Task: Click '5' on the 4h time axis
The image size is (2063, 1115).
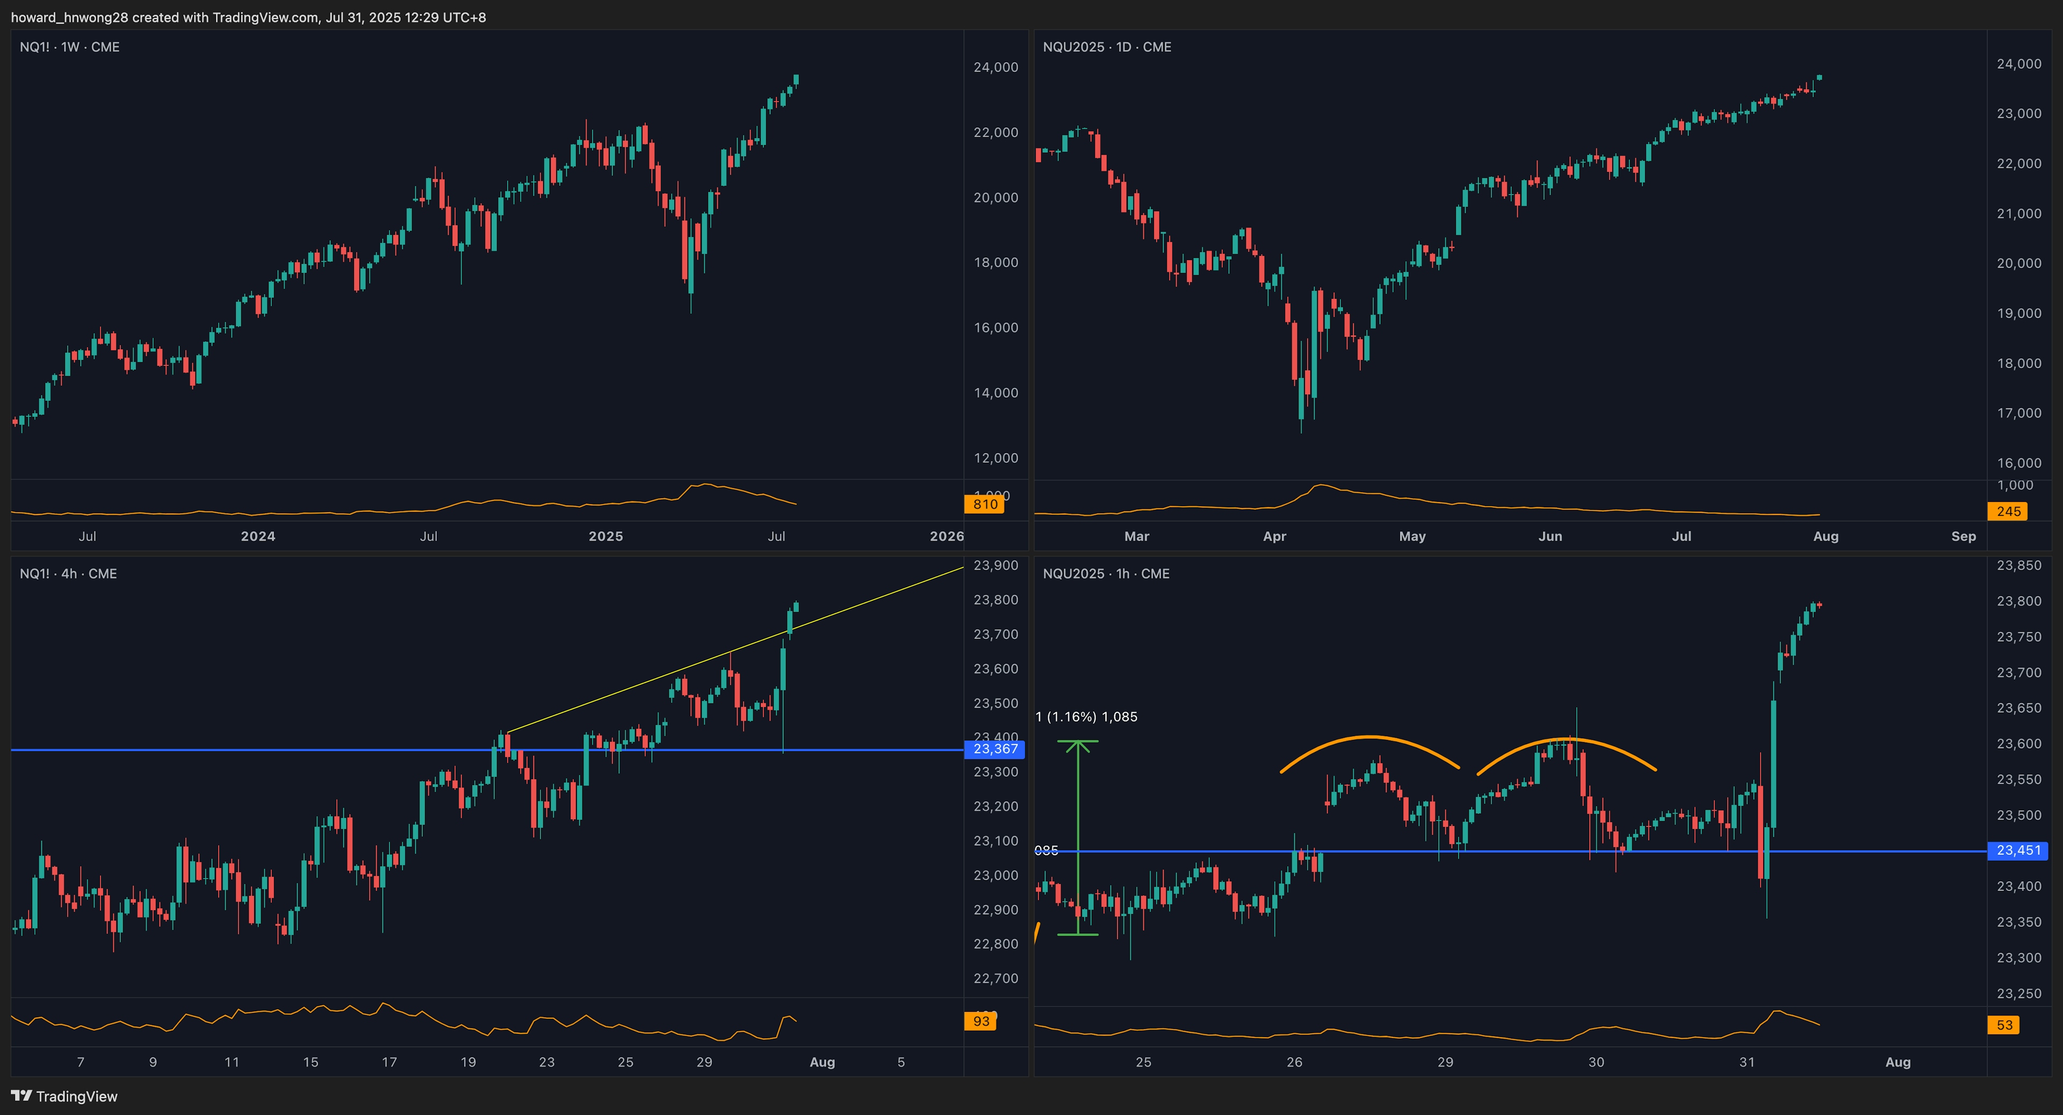Action: click(901, 1062)
